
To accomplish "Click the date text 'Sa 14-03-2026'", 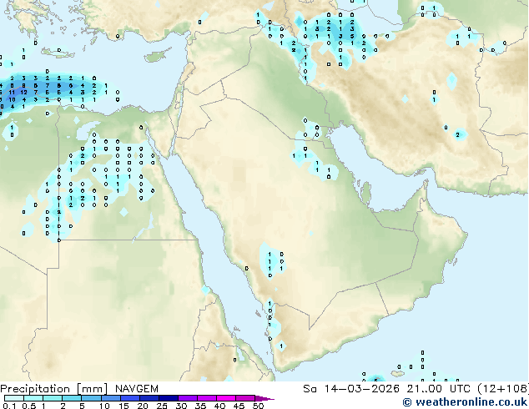I will 351,389.
